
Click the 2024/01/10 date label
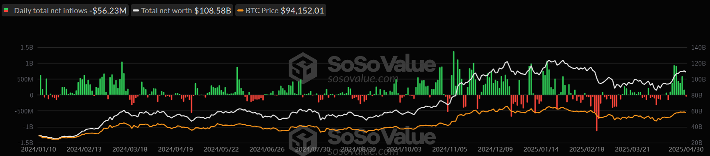(39, 149)
